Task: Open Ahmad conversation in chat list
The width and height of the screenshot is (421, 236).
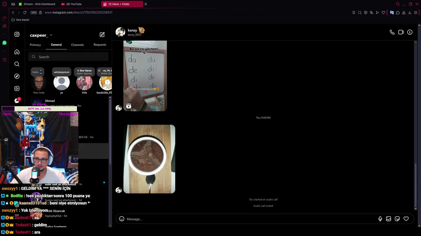Action: pos(68,103)
